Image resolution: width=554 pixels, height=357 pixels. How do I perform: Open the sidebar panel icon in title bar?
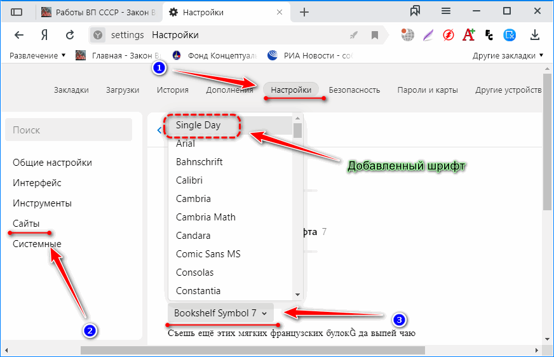click(17, 12)
